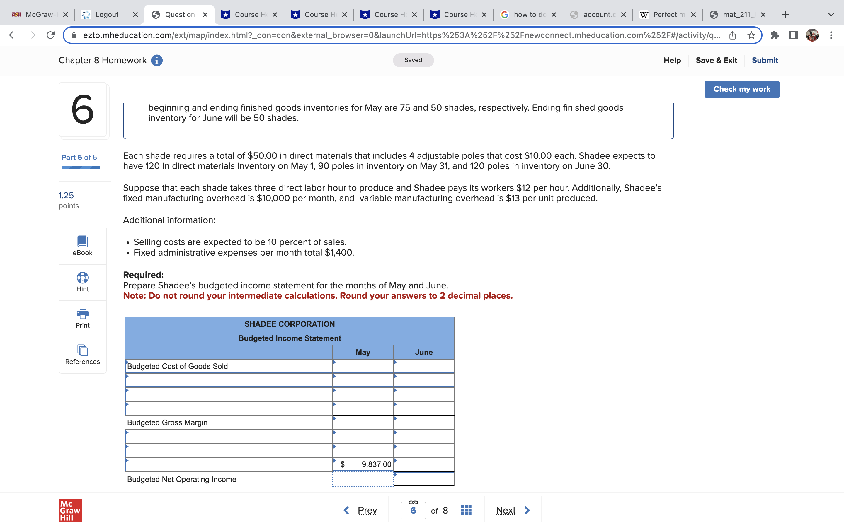Open Chrome's three-dot menu

[831, 35]
